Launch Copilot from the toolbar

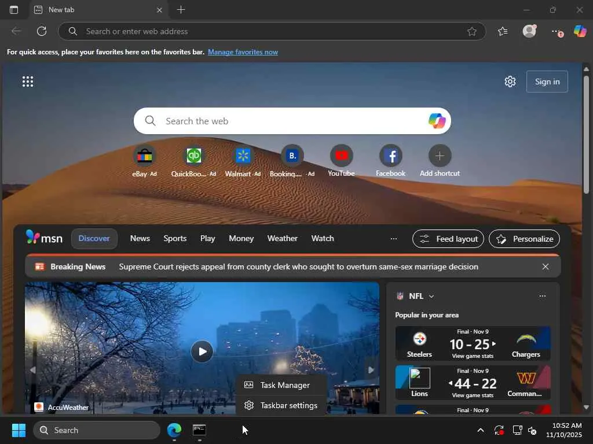point(580,31)
